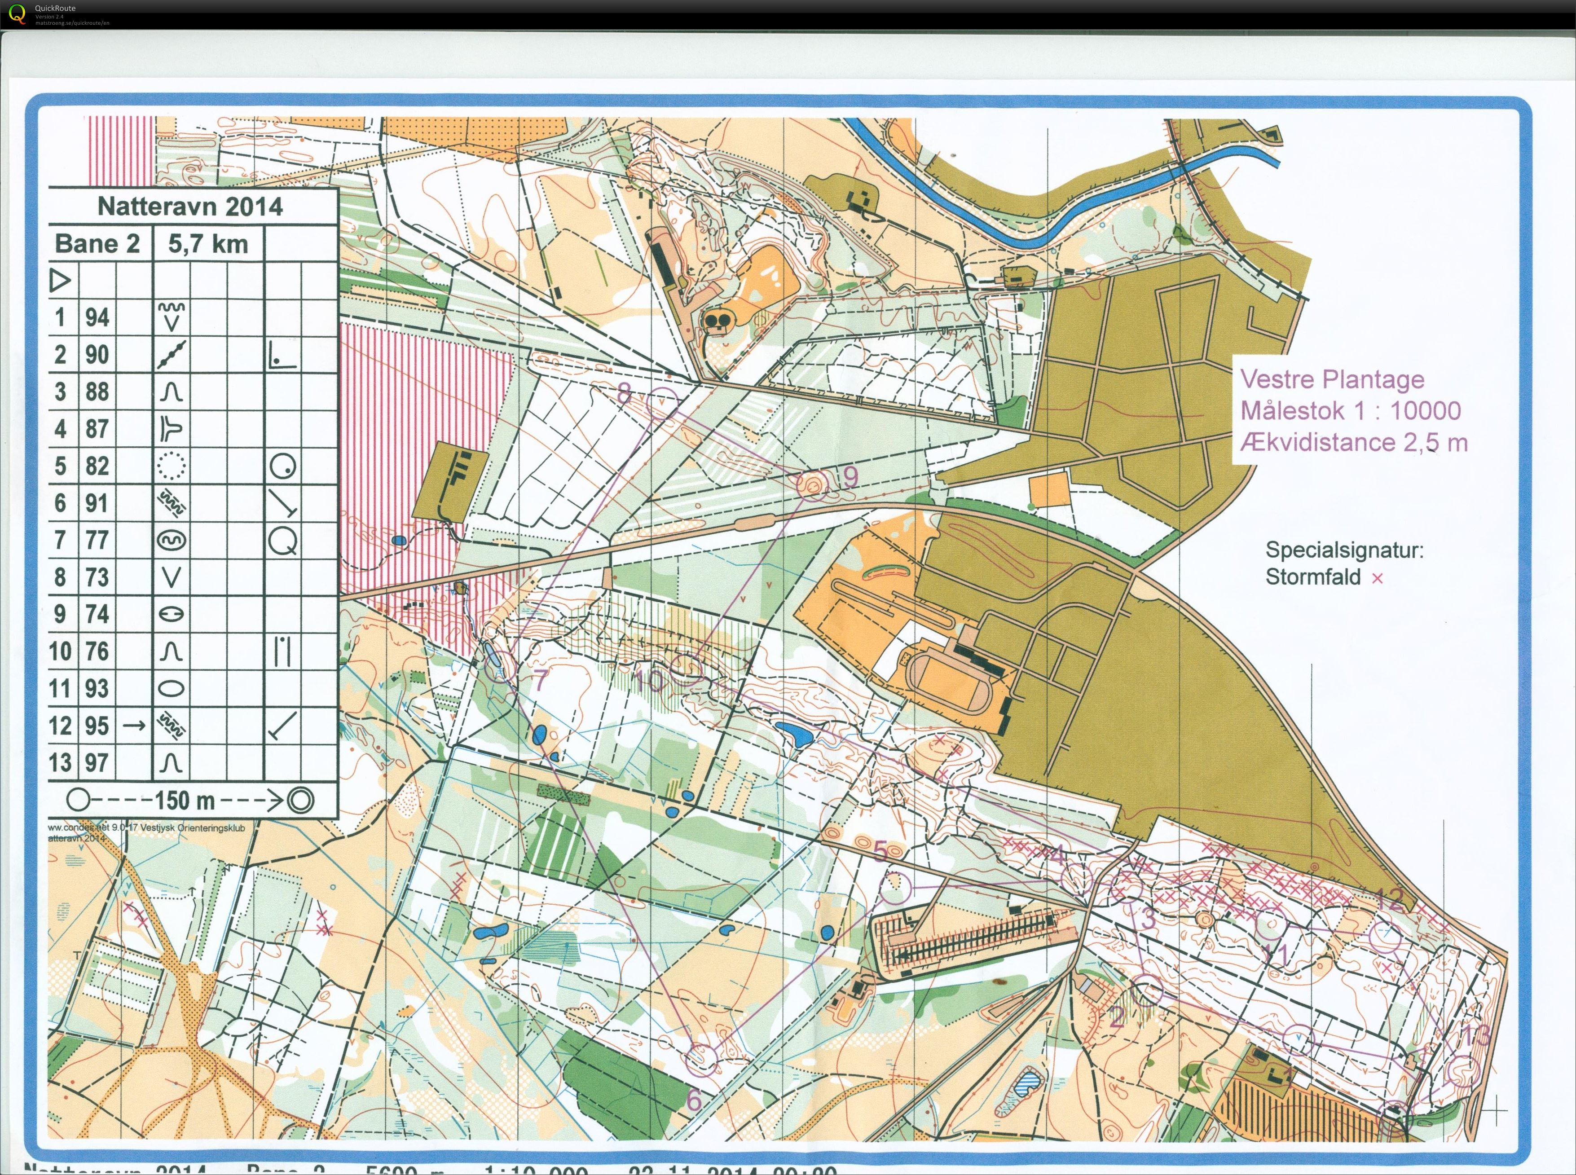Click the start triangle symbol in table

[x=61, y=280]
